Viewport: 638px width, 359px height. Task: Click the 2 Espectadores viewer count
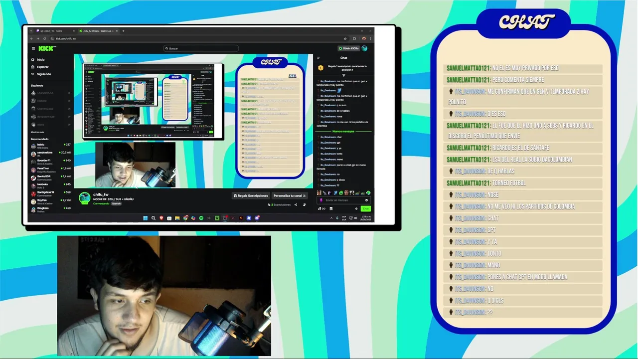click(x=279, y=204)
